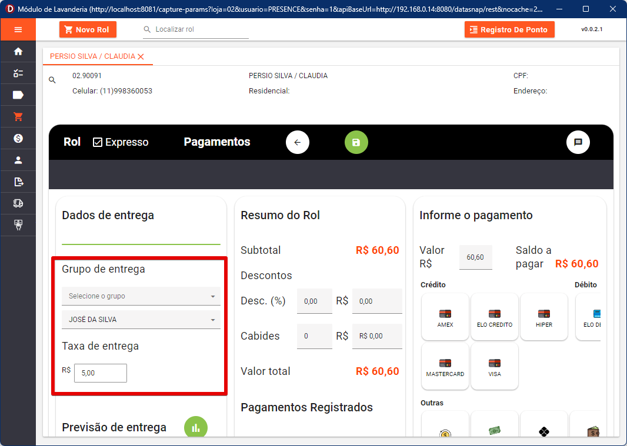Click the Subtotal R$ 60,60 amount
This screenshot has height=446, width=627.
click(x=378, y=250)
